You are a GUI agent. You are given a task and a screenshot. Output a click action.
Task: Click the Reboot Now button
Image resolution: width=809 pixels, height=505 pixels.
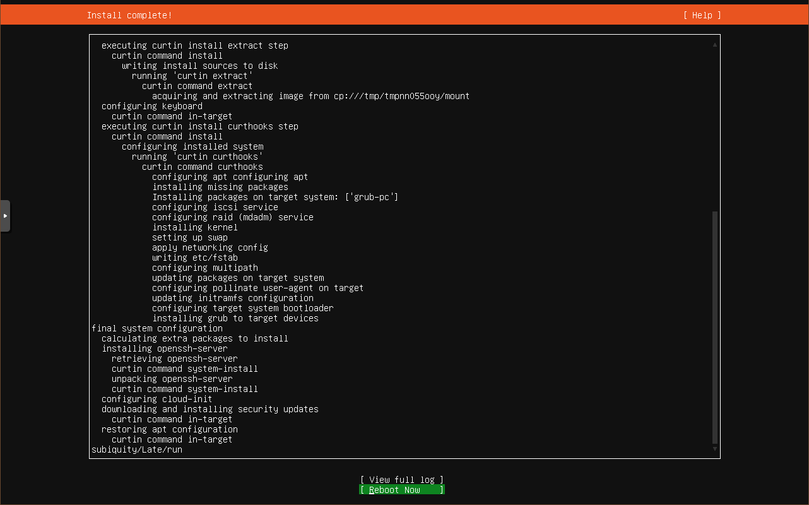[x=402, y=490]
